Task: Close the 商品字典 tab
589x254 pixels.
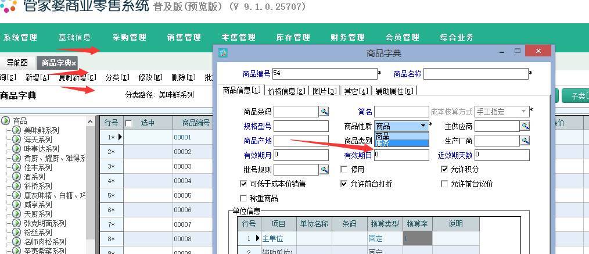Action: (74, 63)
